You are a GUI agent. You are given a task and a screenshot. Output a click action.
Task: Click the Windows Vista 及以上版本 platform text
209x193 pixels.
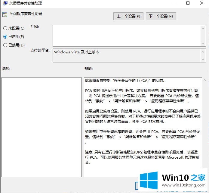click(76, 52)
